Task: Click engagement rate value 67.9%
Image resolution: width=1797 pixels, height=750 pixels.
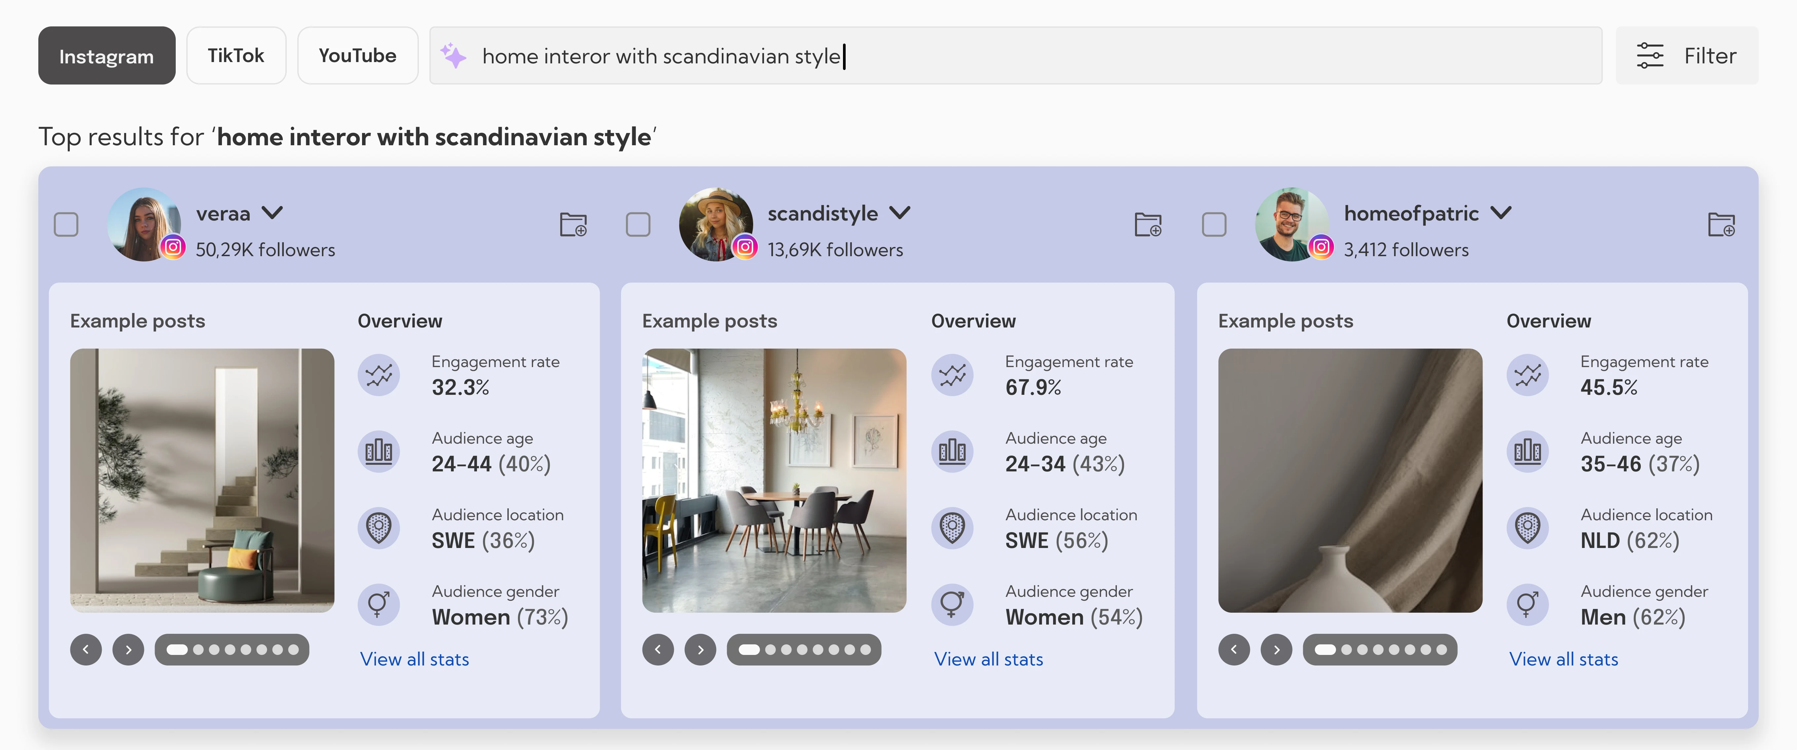Action: pos(1033,388)
